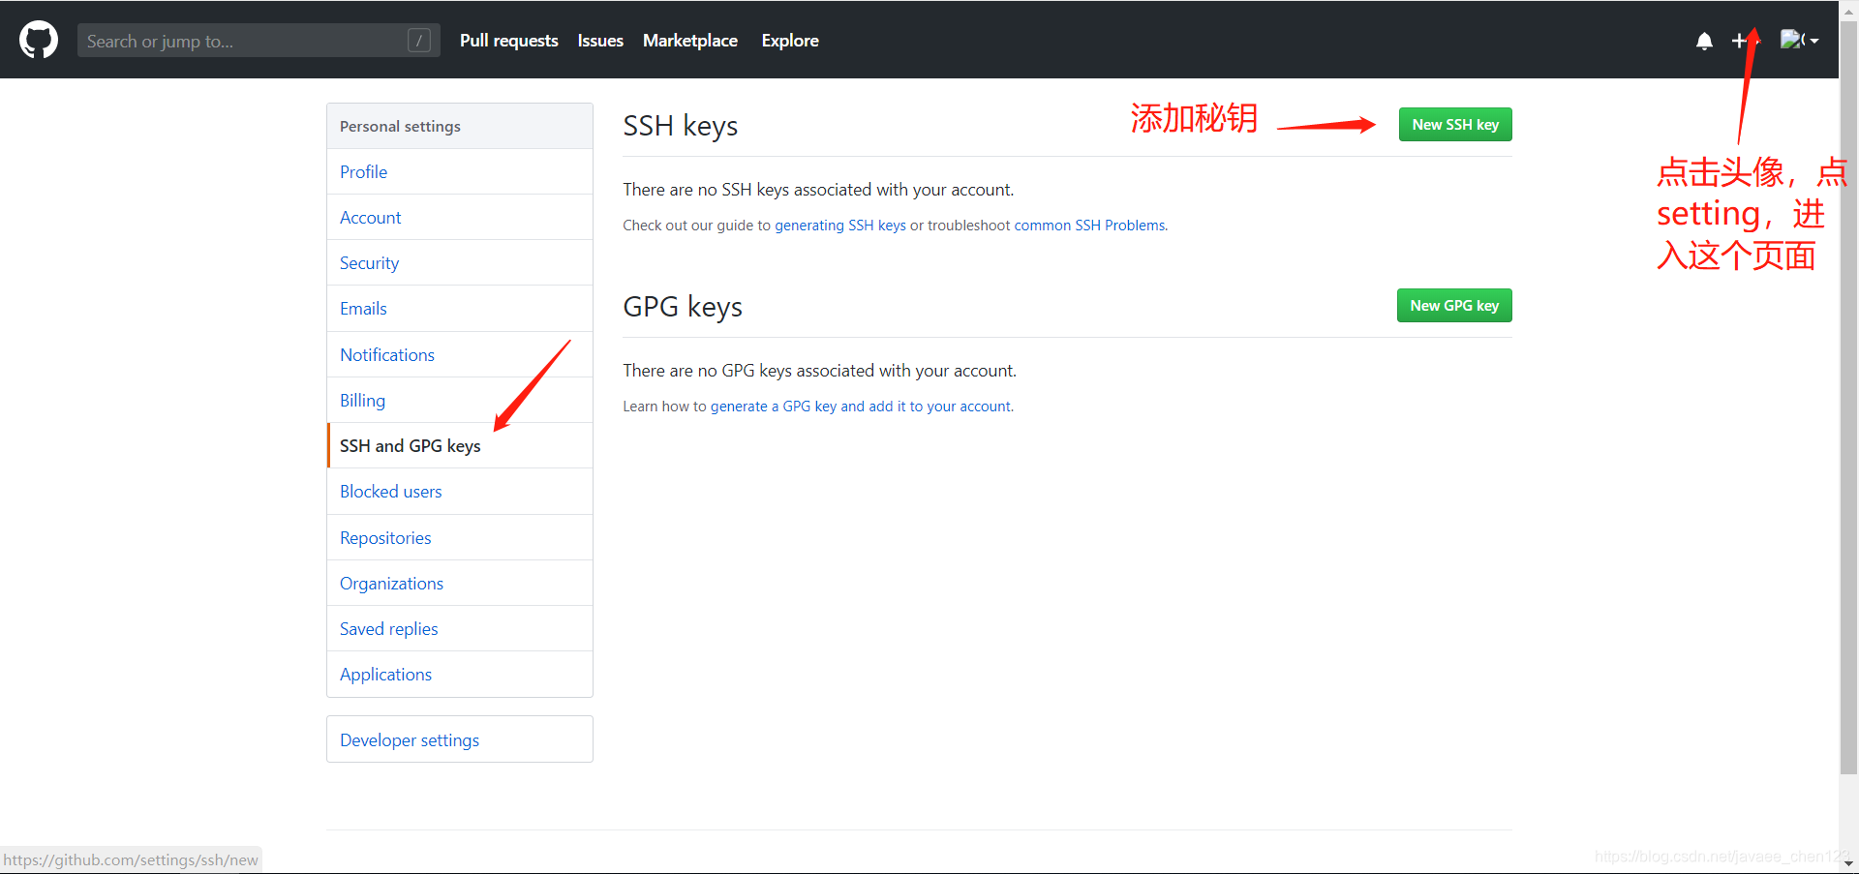The height and width of the screenshot is (874, 1859).
Task: Open Billing settings
Action: coord(460,400)
